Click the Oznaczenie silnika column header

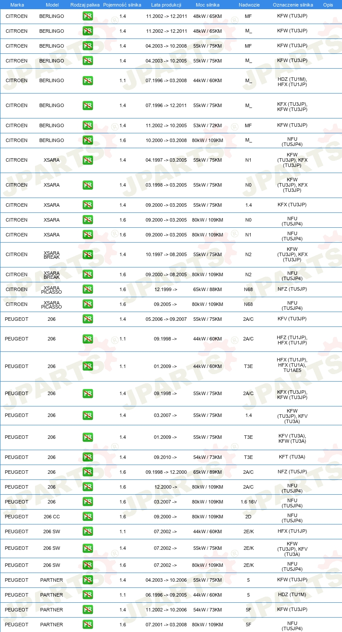[x=293, y=5]
